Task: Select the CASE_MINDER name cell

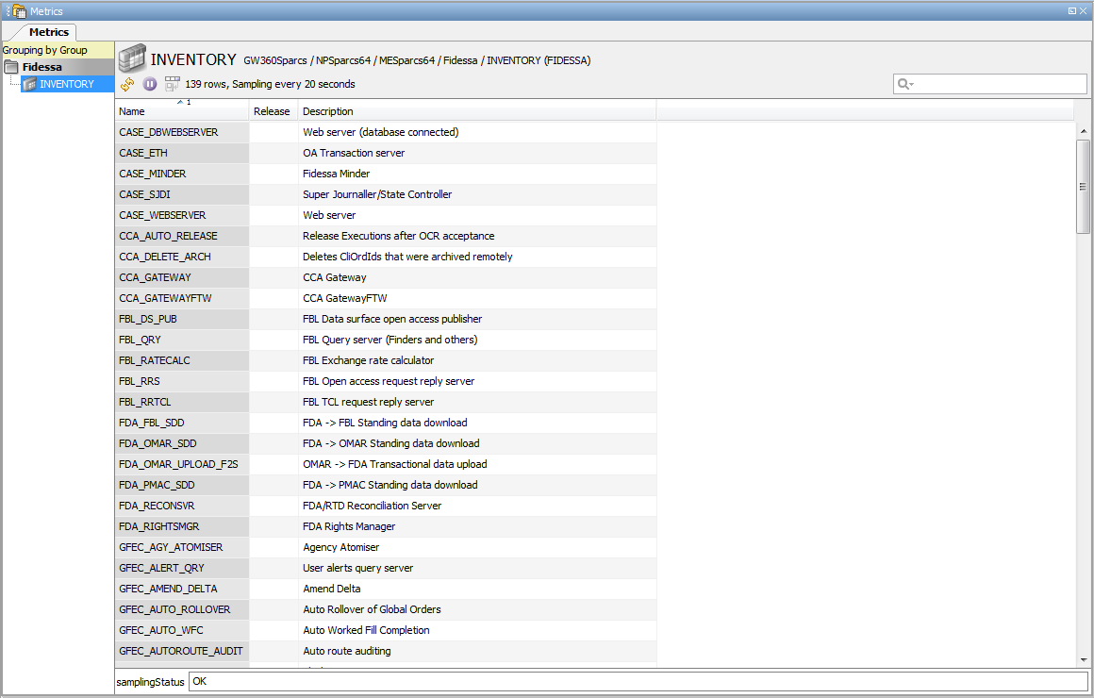Action: click(181, 174)
